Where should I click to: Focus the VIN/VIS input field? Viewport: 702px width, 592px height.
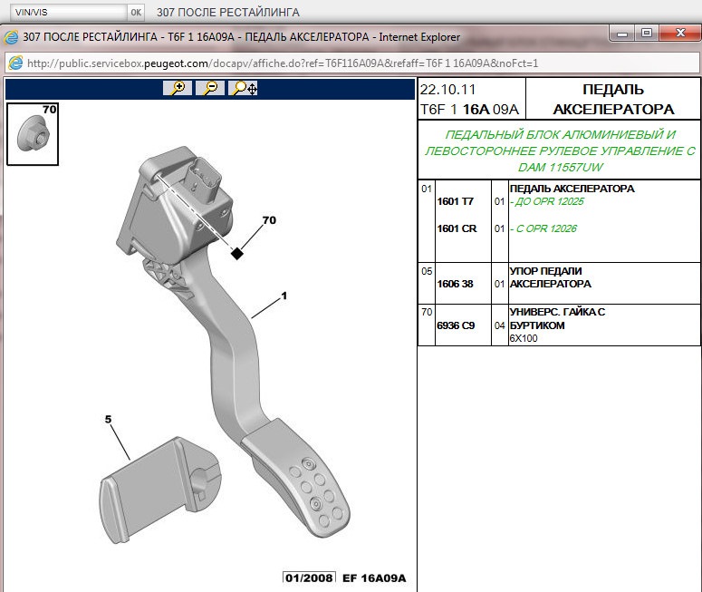tap(69, 13)
